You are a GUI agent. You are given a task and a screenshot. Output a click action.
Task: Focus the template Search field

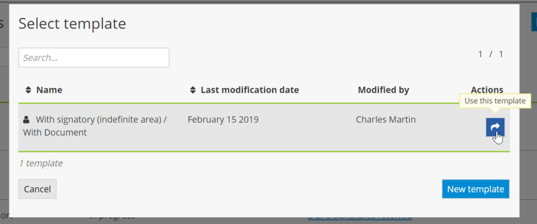point(94,58)
